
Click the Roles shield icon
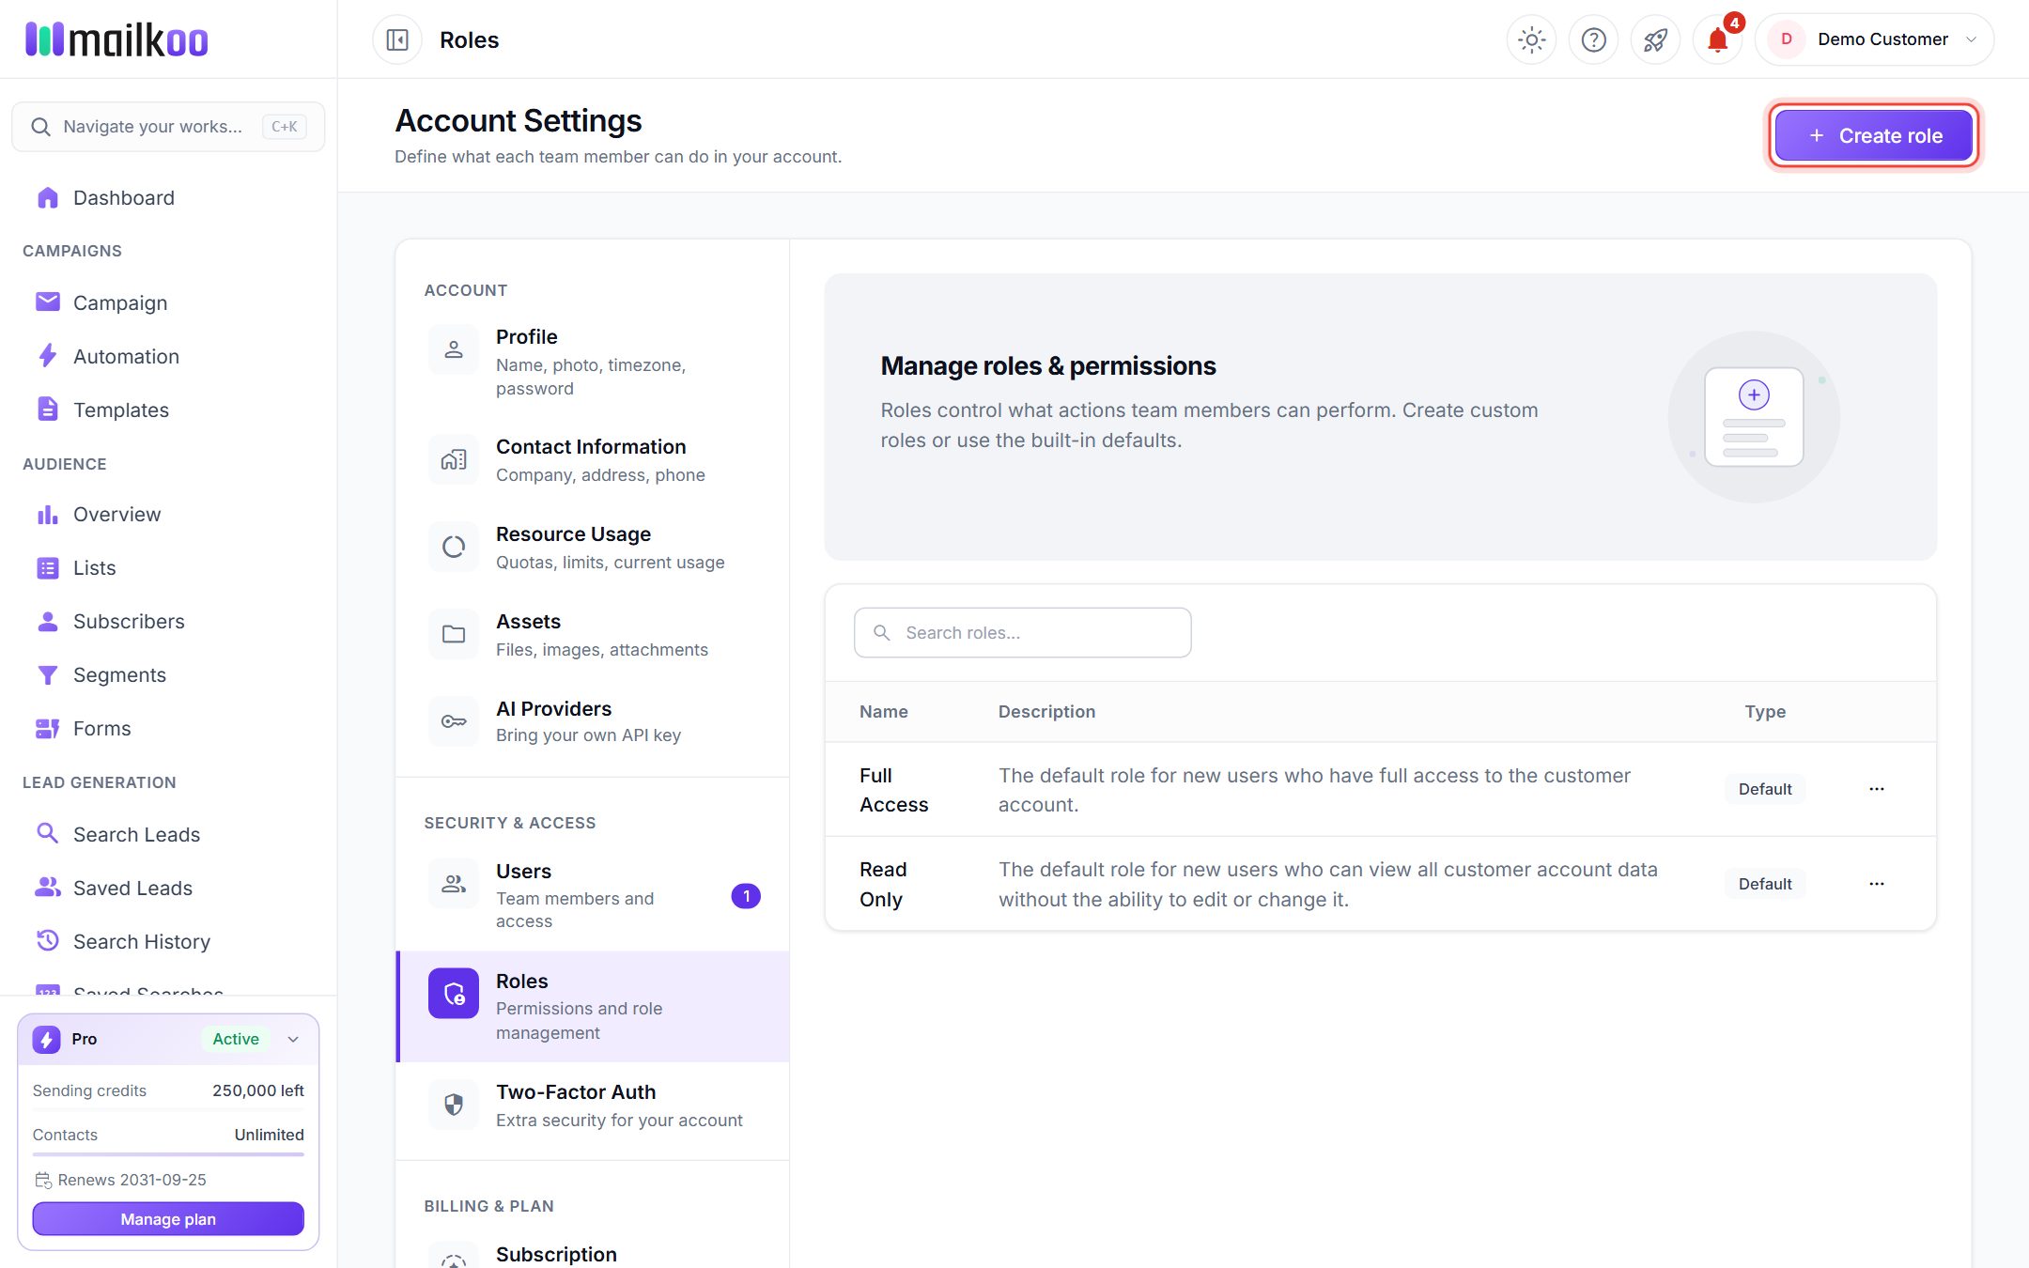click(x=454, y=994)
